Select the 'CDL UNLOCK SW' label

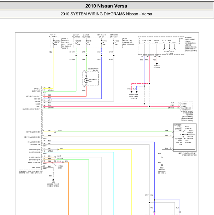click(x=34, y=142)
